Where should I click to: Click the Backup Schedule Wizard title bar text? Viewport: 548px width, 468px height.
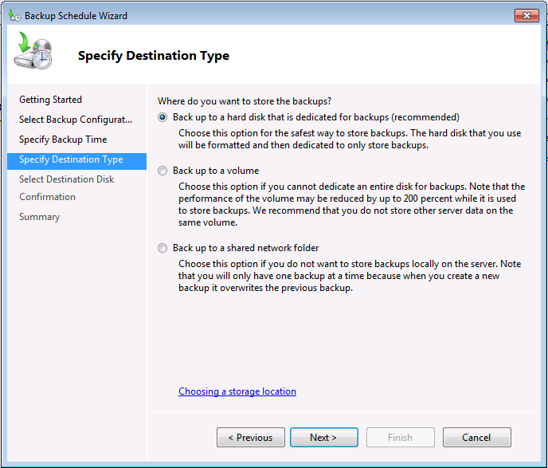[76, 16]
